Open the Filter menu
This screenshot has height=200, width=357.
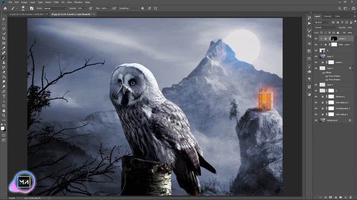(56, 2)
